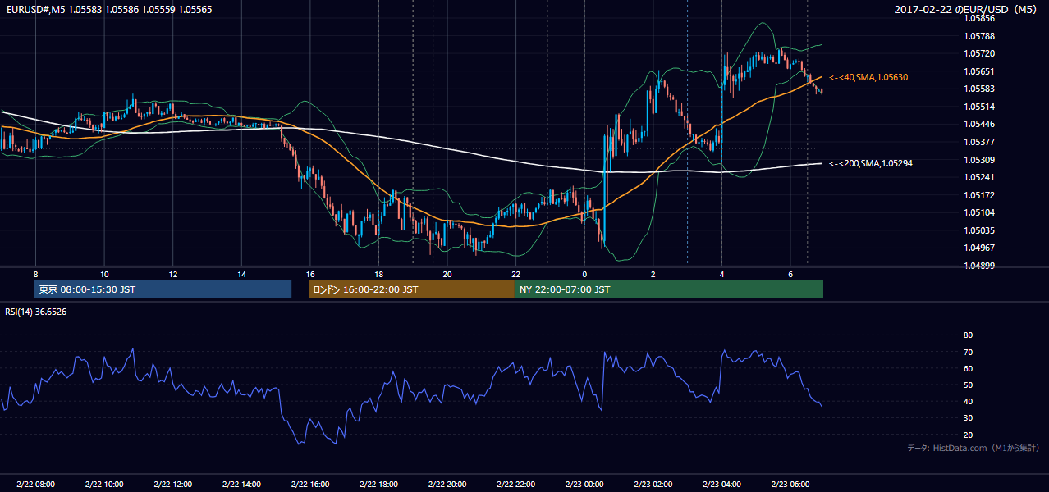The height and width of the screenshot is (492, 1049).
Task: Click the 2/22 10:00 time axis label
Action: 104,485
